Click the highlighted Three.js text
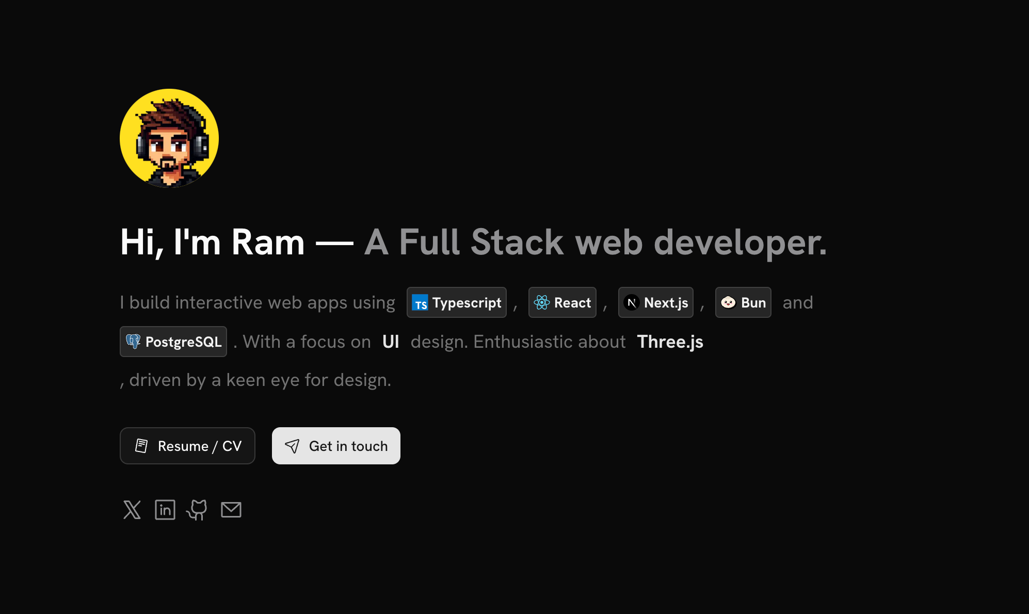Viewport: 1029px width, 614px height. (x=670, y=342)
